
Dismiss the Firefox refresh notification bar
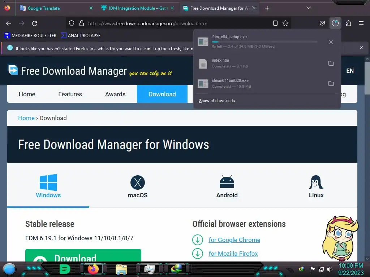[x=361, y=48]
